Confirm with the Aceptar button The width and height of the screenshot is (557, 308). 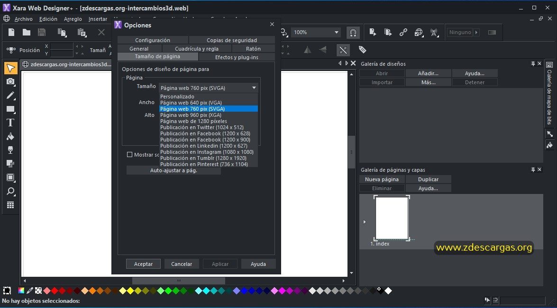(143, 264)
